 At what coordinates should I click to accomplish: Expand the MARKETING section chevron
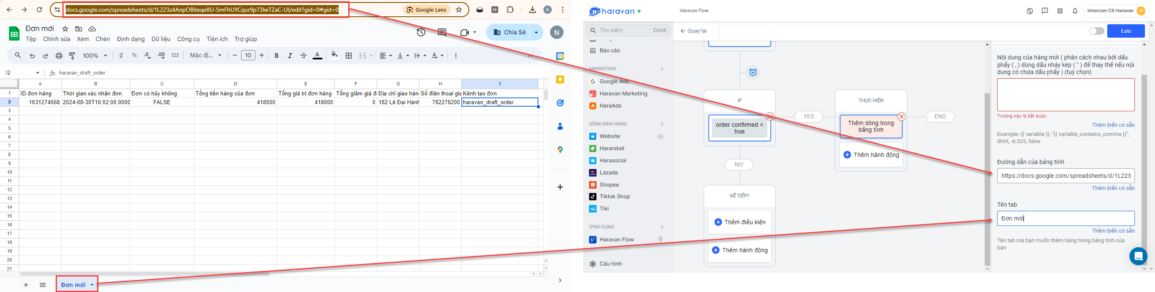[662, 69]
